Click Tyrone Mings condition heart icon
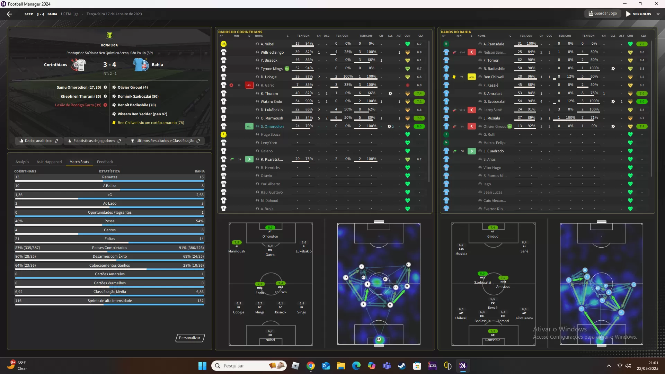The height and width of the screenshot is (374, 665). click(x=408, y=69)
